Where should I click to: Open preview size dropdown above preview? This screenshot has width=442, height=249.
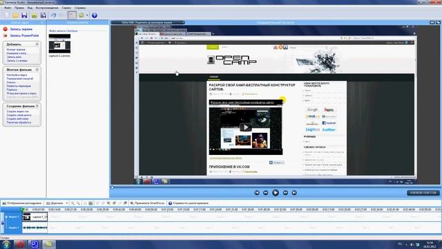[x=148, y=23]
